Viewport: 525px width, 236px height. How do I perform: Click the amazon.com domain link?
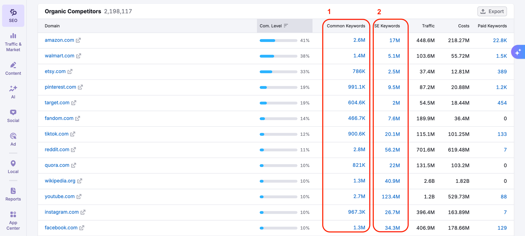[59, 40]
